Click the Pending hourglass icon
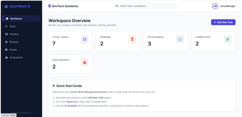The width and height of the screenshot is (242, 117). 132,39
